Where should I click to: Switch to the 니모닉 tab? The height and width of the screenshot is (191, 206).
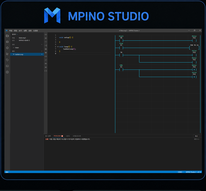tap(68, 136)
